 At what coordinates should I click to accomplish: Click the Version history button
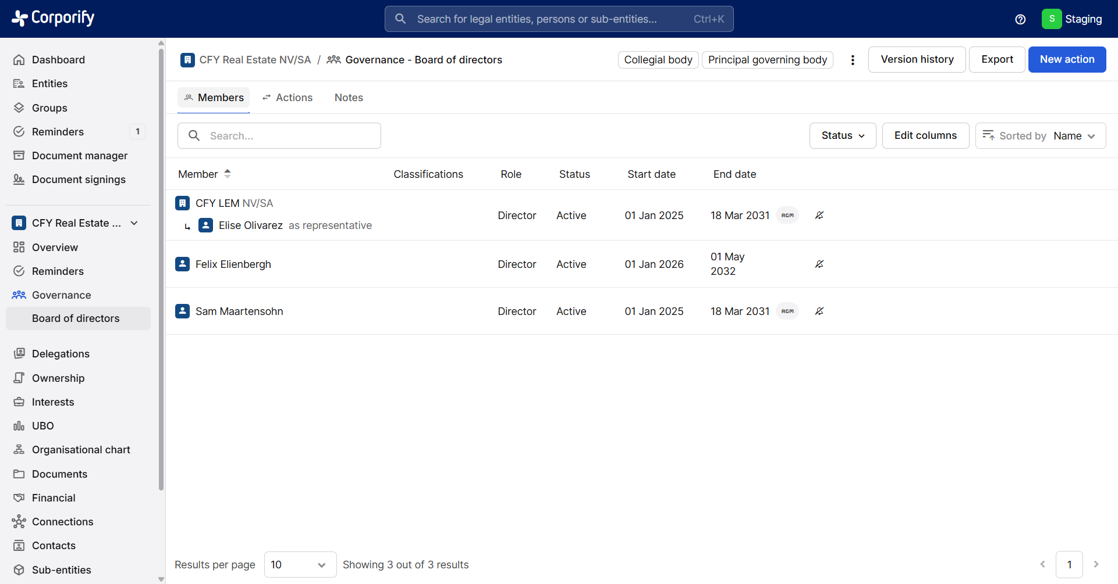(917, 59)
